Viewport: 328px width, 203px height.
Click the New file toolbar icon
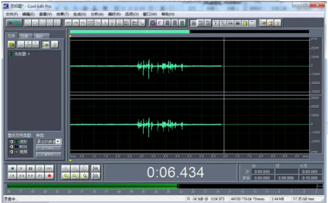pyautogui.click(x=27, y=23)
